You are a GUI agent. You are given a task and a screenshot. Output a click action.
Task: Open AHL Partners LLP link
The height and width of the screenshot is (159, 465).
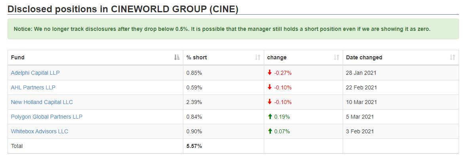[x=33, y=87]
